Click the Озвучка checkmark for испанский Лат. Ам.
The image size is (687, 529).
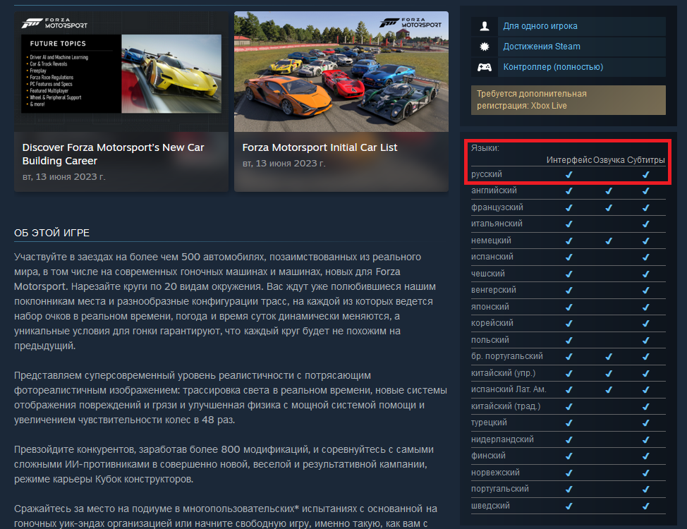click(x=609, y=389)
